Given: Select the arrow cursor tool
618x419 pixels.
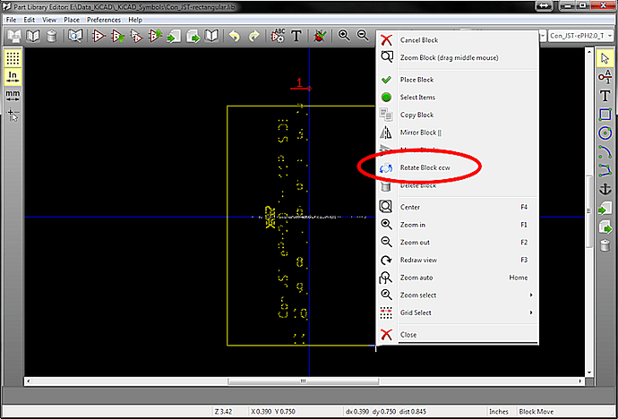Looking at the screenshot, I should click(605, 58).
